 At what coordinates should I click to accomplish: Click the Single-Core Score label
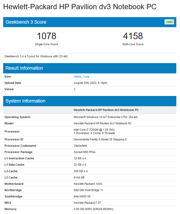(46, 44)
